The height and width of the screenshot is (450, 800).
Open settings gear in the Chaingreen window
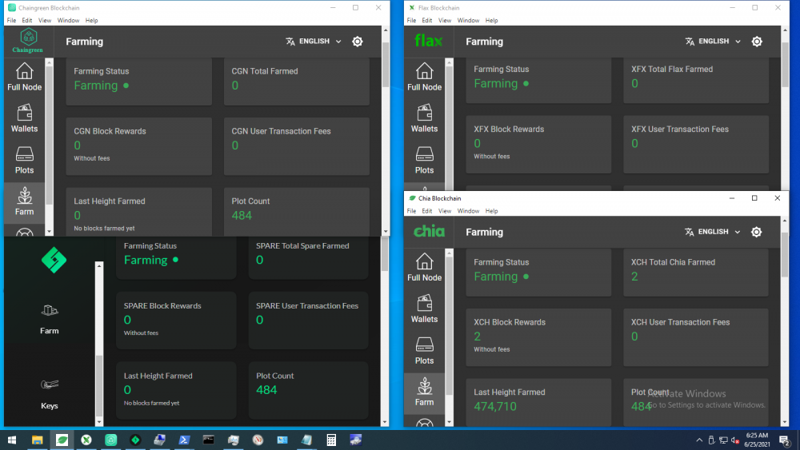358,42
